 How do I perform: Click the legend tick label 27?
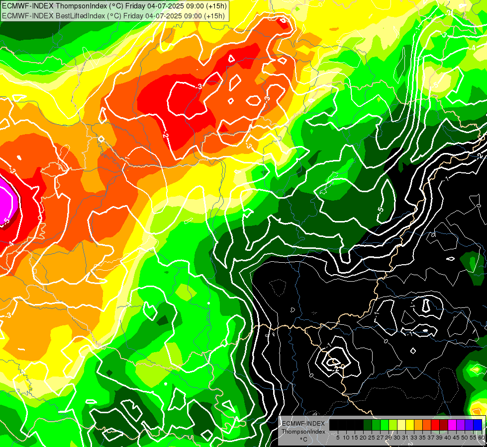(x=380, y=438)
